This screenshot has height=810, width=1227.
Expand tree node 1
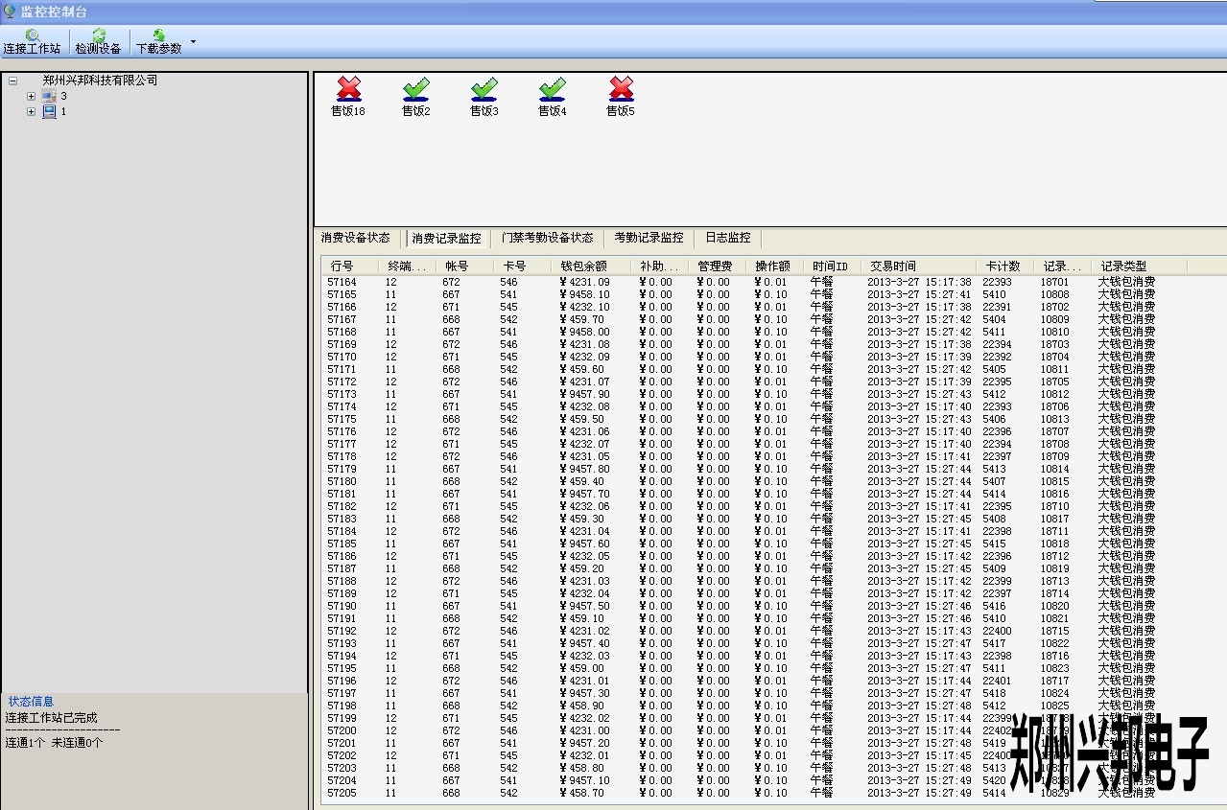(31, 111)
